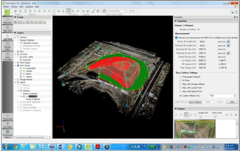Viewport: 240px width, 151px height.
Task: Select Align with Average Altitude option
Action: pyautogui.click(x=180, y=84)
